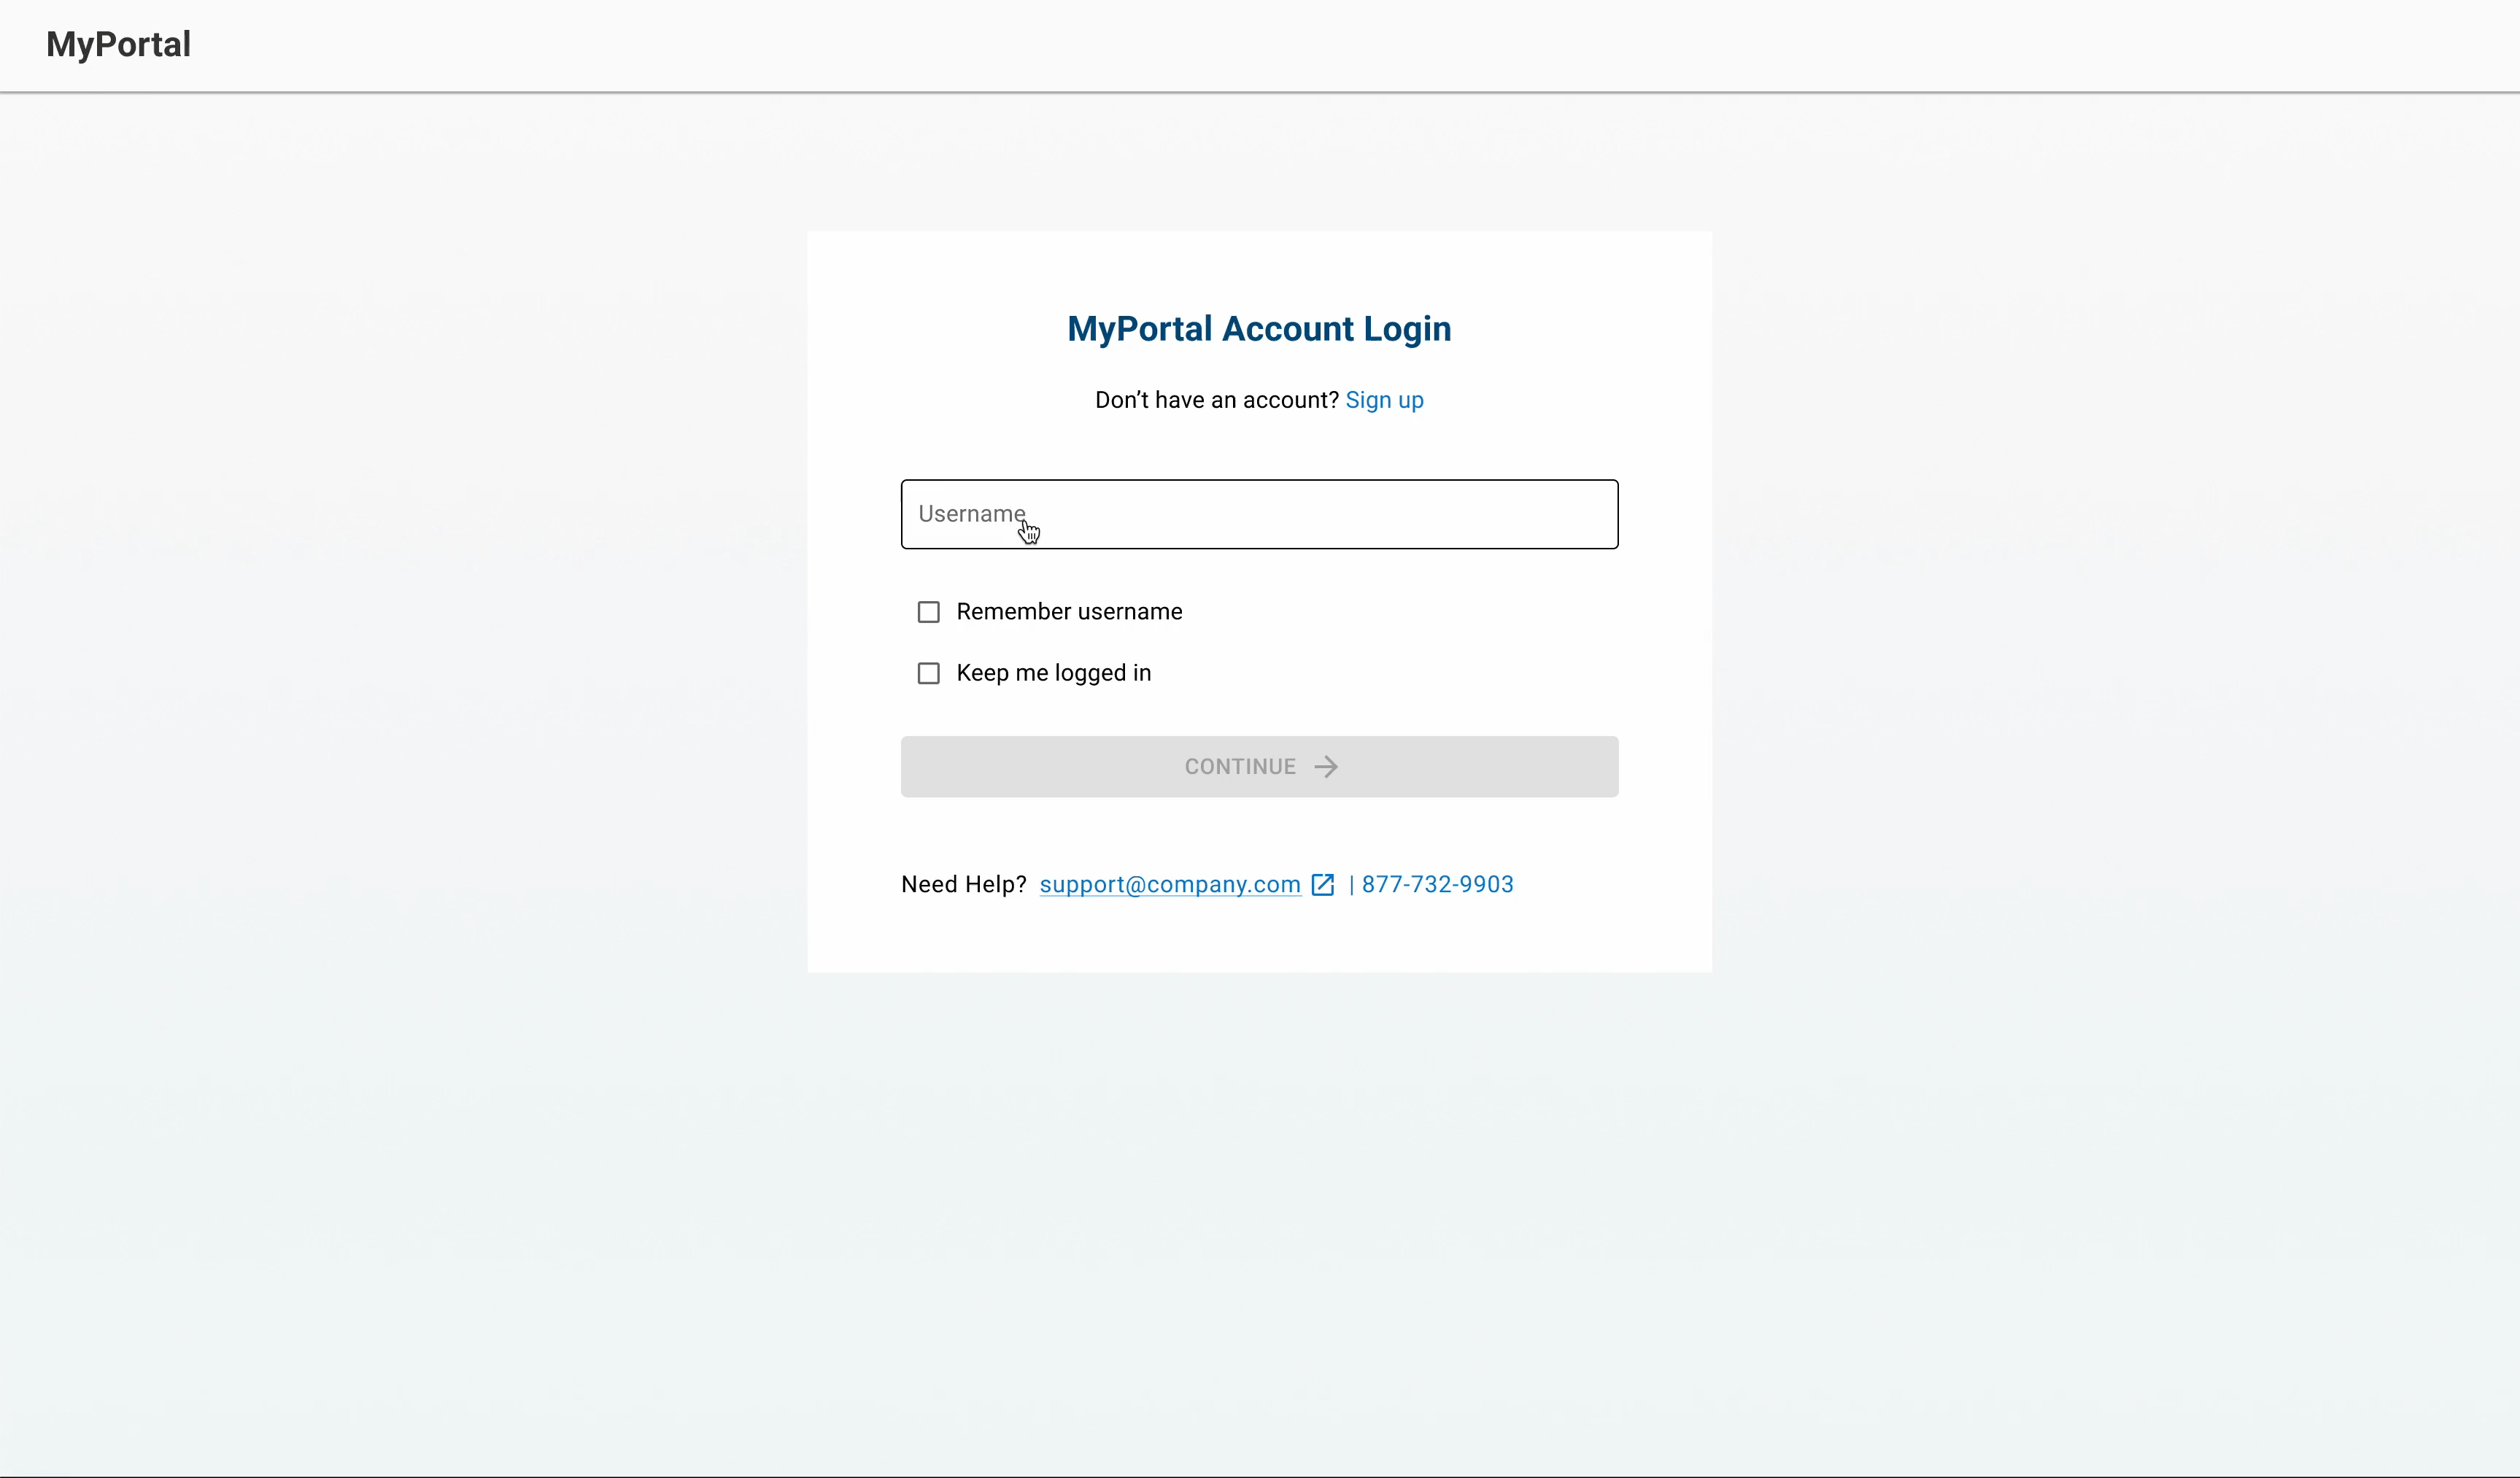Select the 877-732-9903 phone number link
The width and height of the screenshot is (2520, 1478).
(1437, 885)
